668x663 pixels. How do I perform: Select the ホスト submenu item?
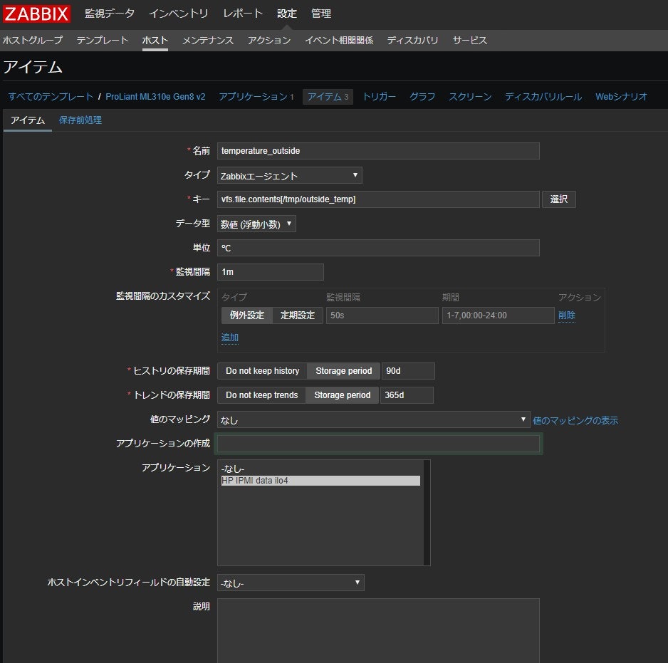pyautogui.click(x=155, y=41)
